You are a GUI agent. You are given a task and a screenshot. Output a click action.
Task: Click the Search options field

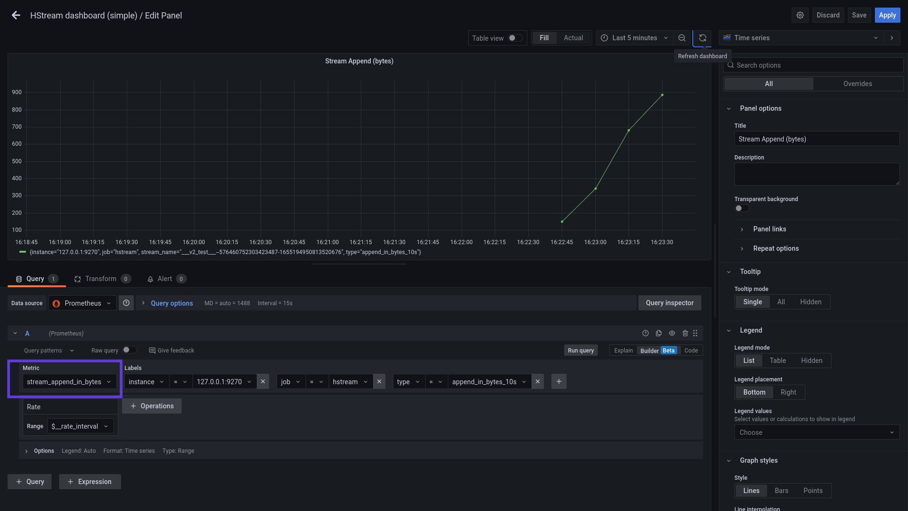[813, 65]
